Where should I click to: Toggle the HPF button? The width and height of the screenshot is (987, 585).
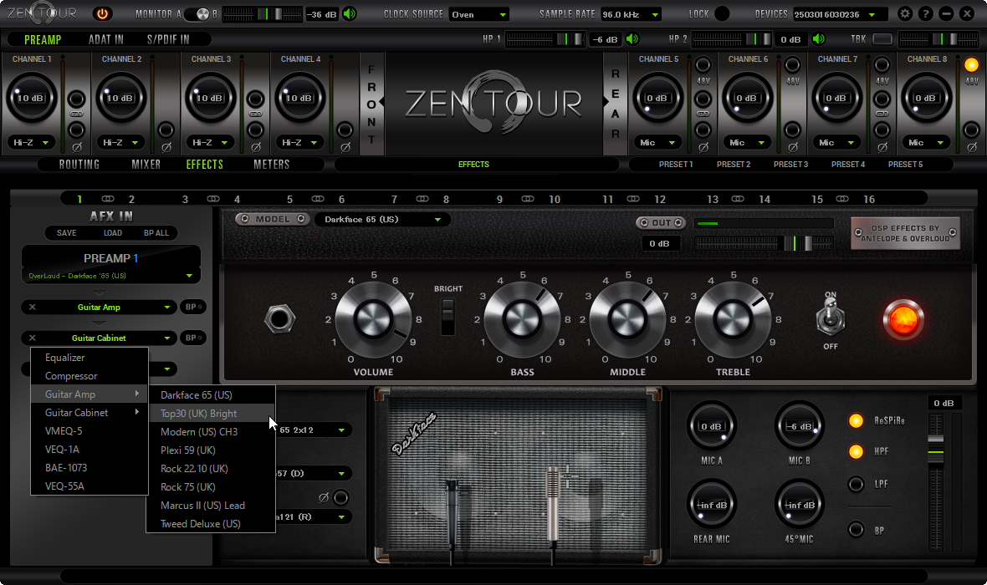(x=856, y=451)
